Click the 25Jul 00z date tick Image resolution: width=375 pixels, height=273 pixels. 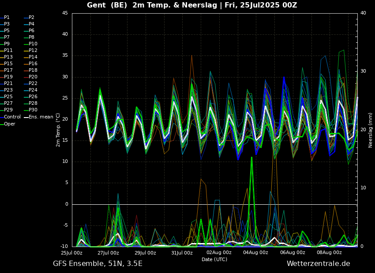pos(72,253)
